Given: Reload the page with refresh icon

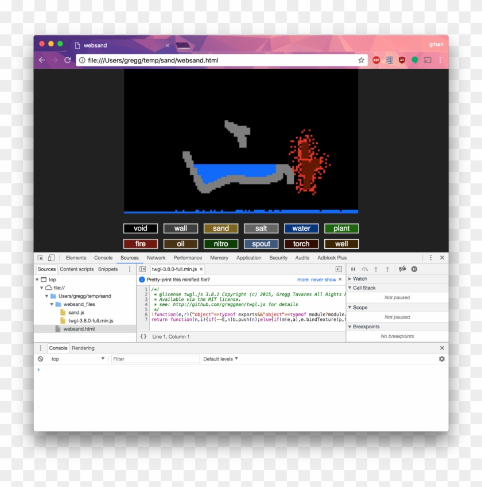Looking at the screenshot, I should 67,60.
